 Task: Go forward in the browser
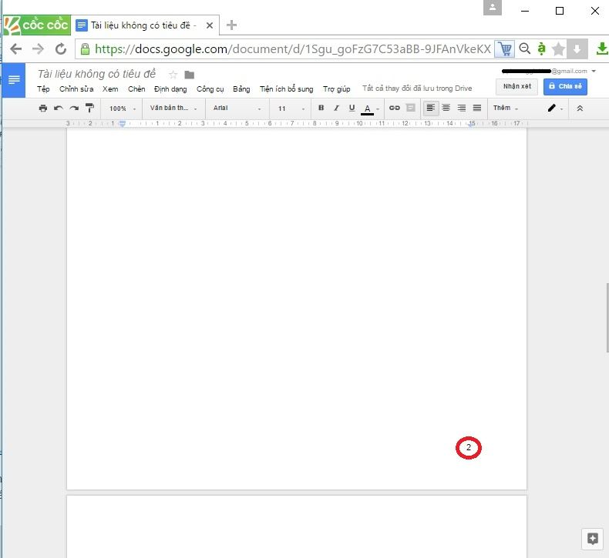click(38, 48)
